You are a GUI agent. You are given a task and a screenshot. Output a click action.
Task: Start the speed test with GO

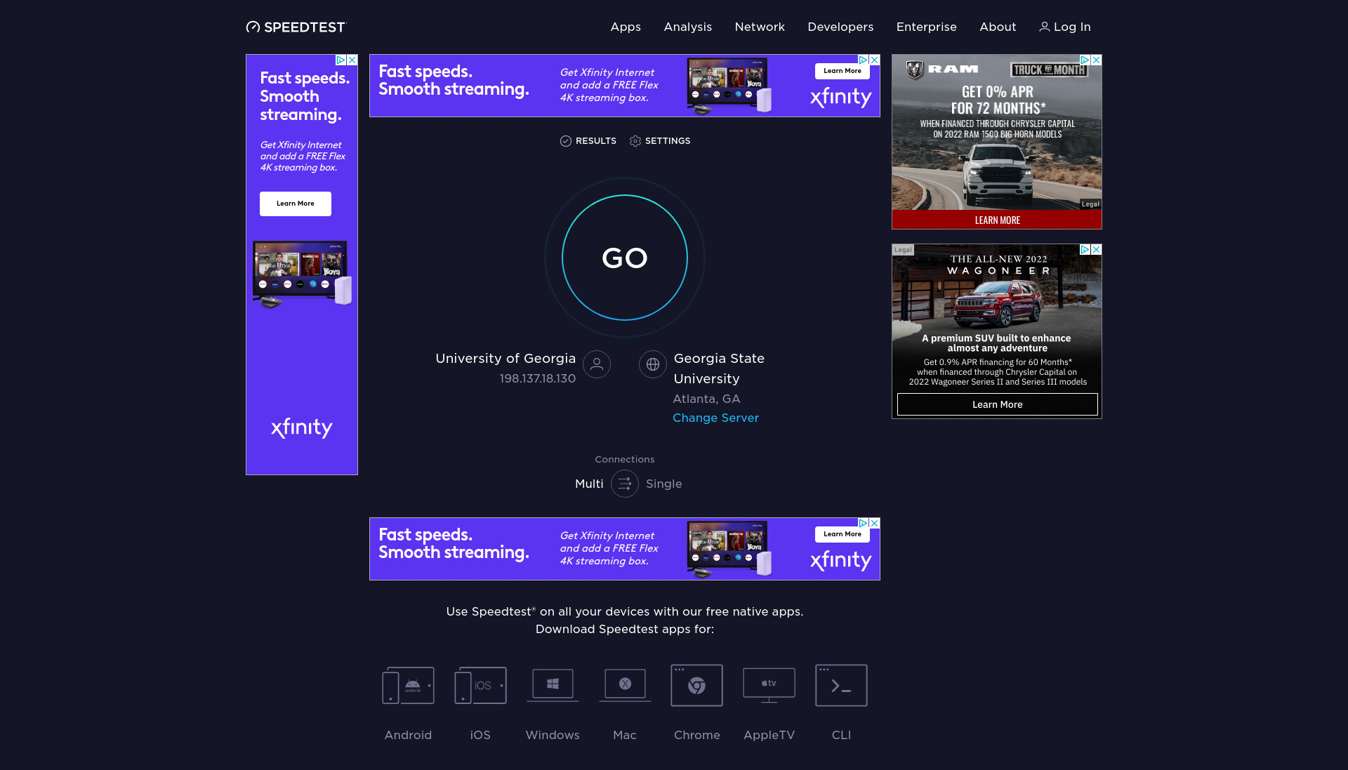tap(625, 258)
